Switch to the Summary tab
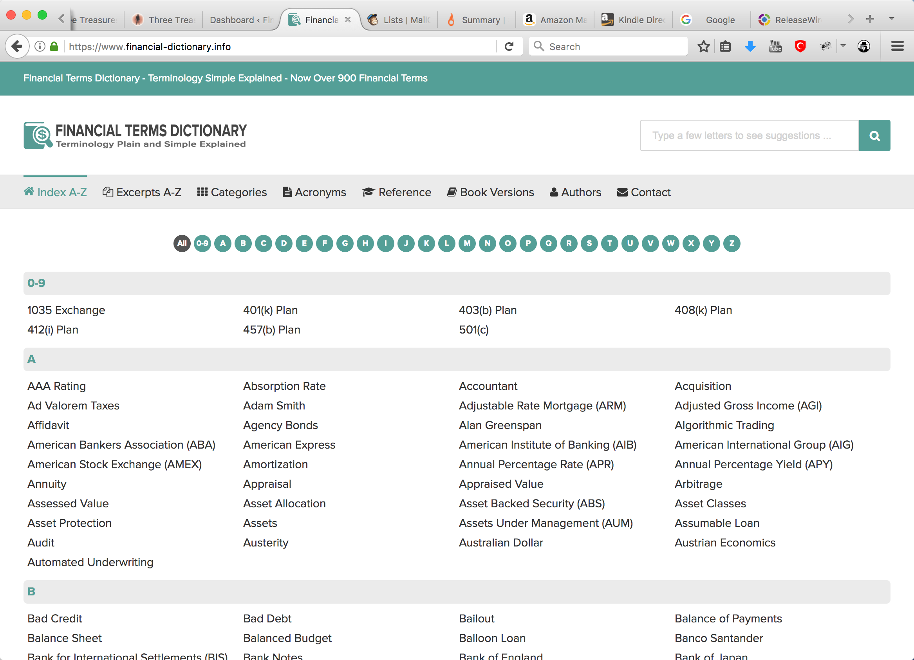The width and height of the screenshot is (914, 660). pyautogui.click(x=476, y=19)
